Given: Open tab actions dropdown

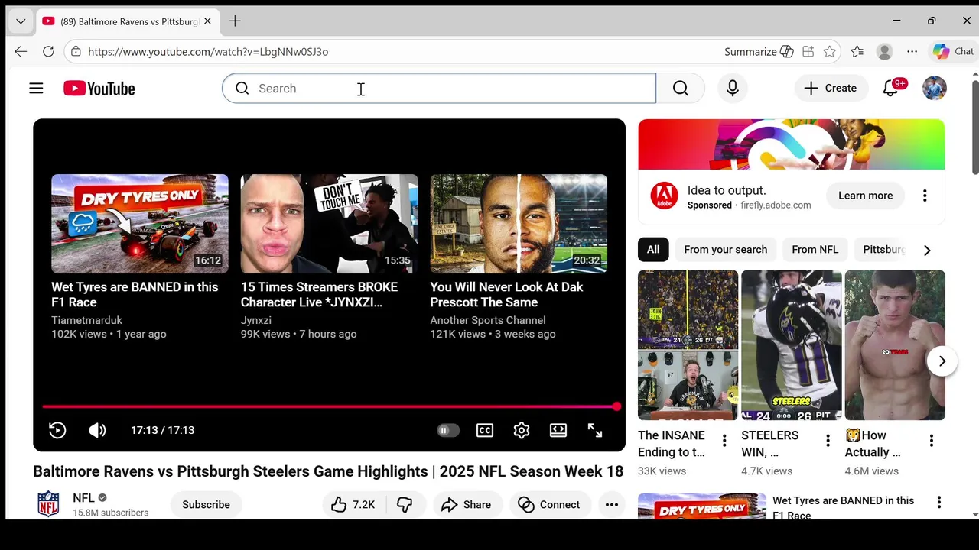Looking at the screenshot, I should point(21,21).
